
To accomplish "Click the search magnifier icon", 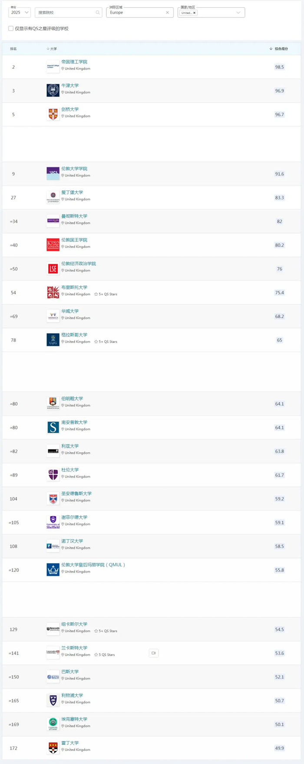I will (98, 13).
